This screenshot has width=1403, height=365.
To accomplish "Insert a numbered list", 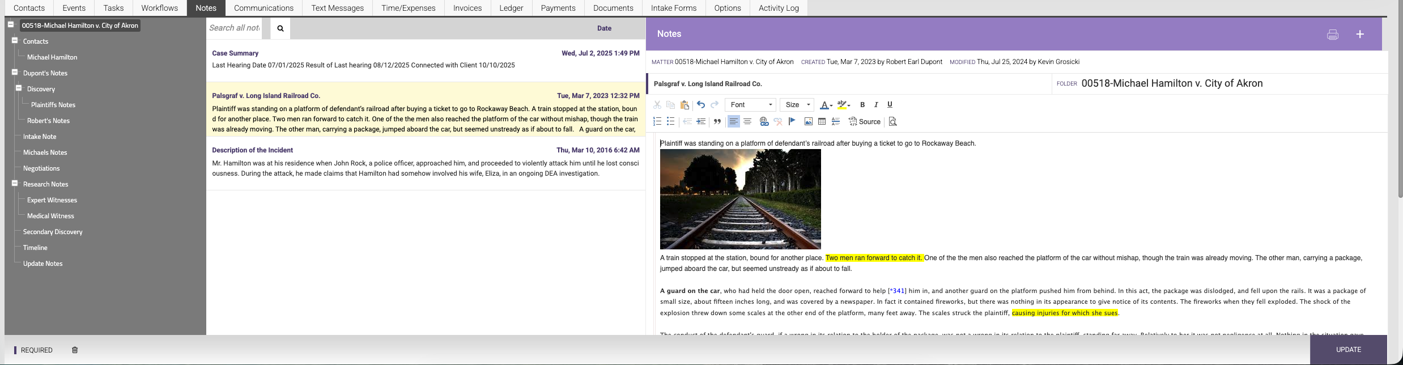I will point(657,122).
